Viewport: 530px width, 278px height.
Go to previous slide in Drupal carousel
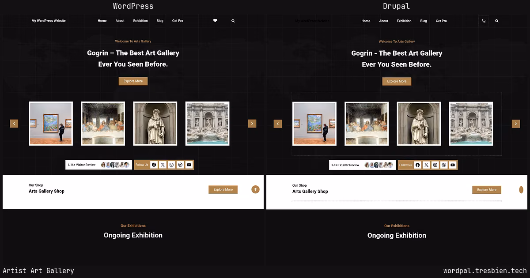click(x=278, y=124)
